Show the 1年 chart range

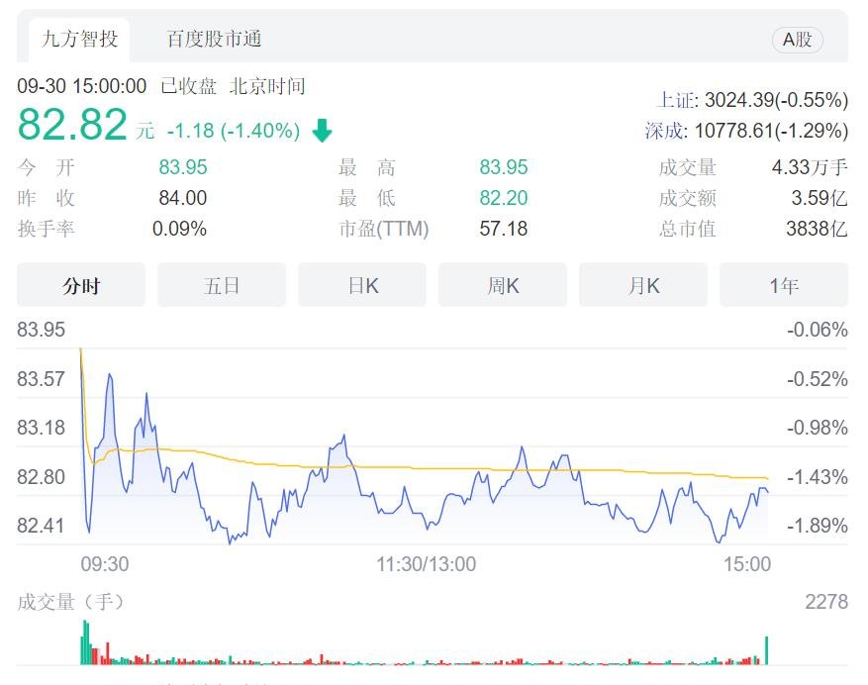pos(784,285)
